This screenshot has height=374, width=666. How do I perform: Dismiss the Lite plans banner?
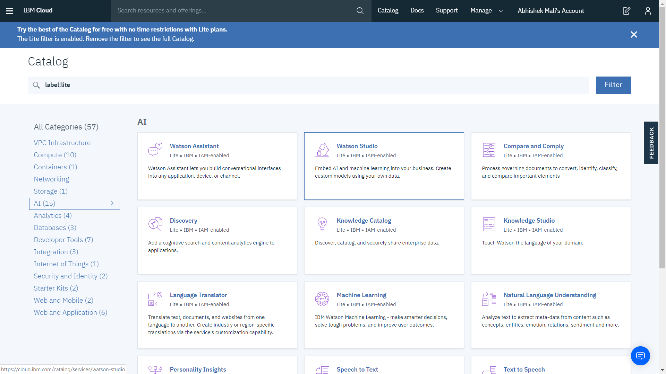point(634,35)
